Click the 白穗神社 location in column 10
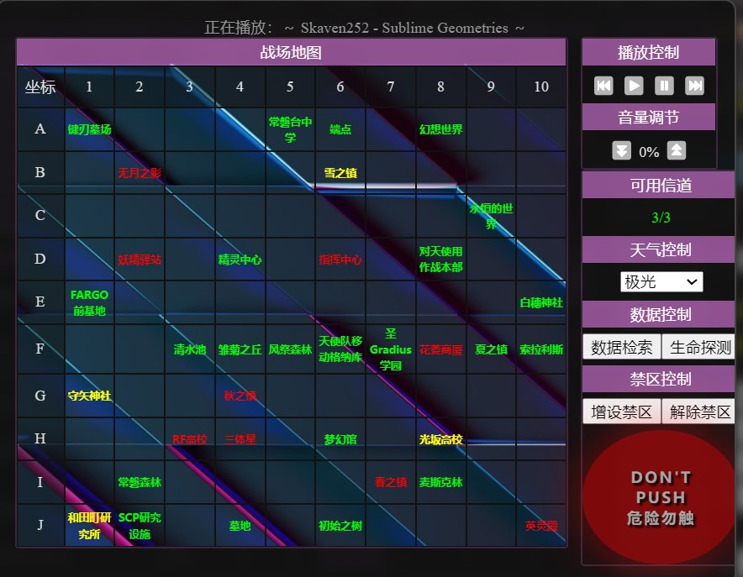 coord(541,302)
